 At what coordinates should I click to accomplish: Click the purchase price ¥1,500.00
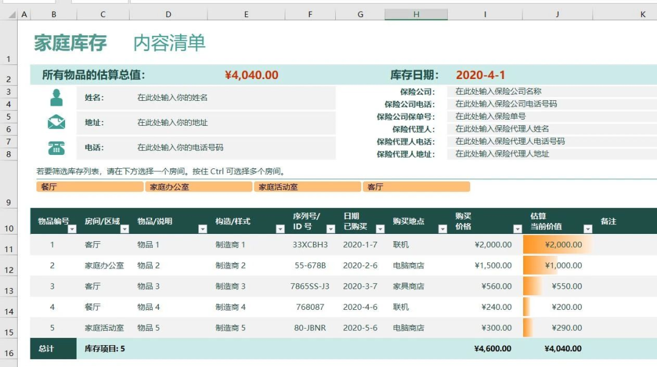[493, 266]
